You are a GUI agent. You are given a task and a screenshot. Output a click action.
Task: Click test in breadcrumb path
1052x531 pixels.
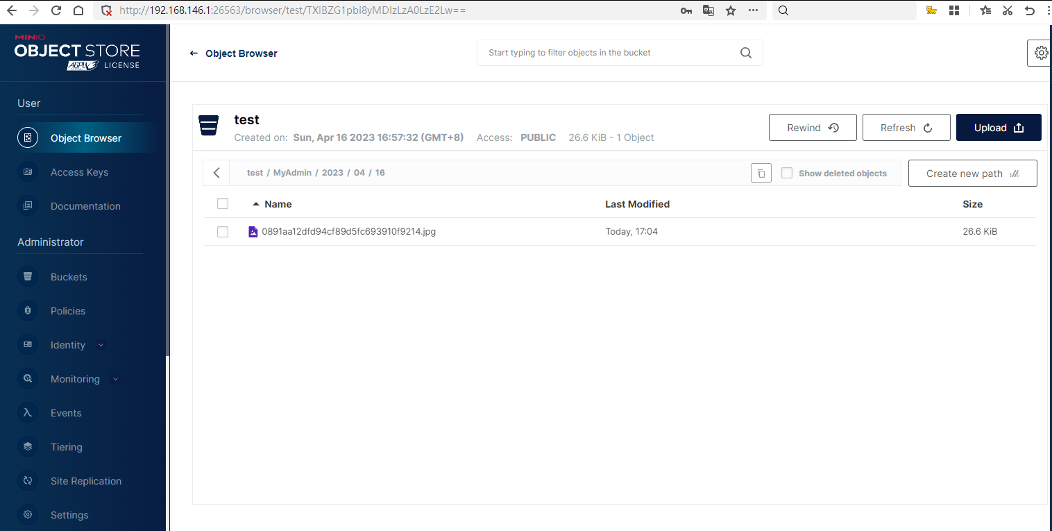click(x=255, y=173)
